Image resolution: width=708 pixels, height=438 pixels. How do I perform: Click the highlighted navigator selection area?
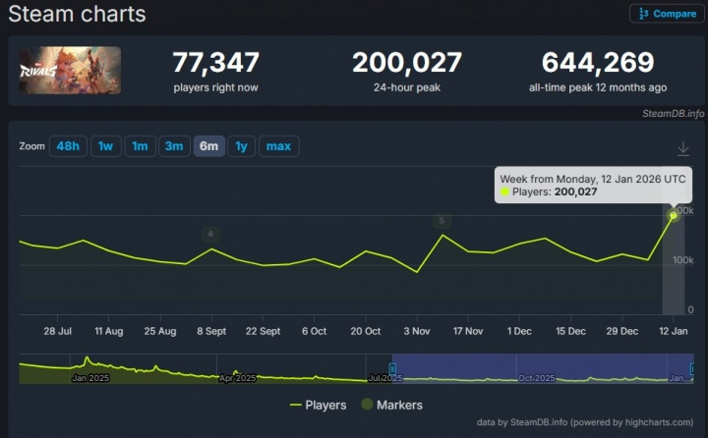click(543, 368)
